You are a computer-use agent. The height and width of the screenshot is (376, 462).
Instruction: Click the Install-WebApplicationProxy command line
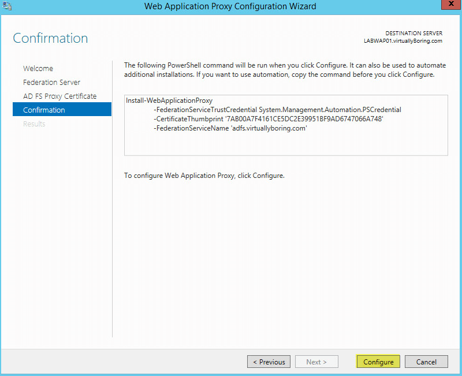pos(169,100)
